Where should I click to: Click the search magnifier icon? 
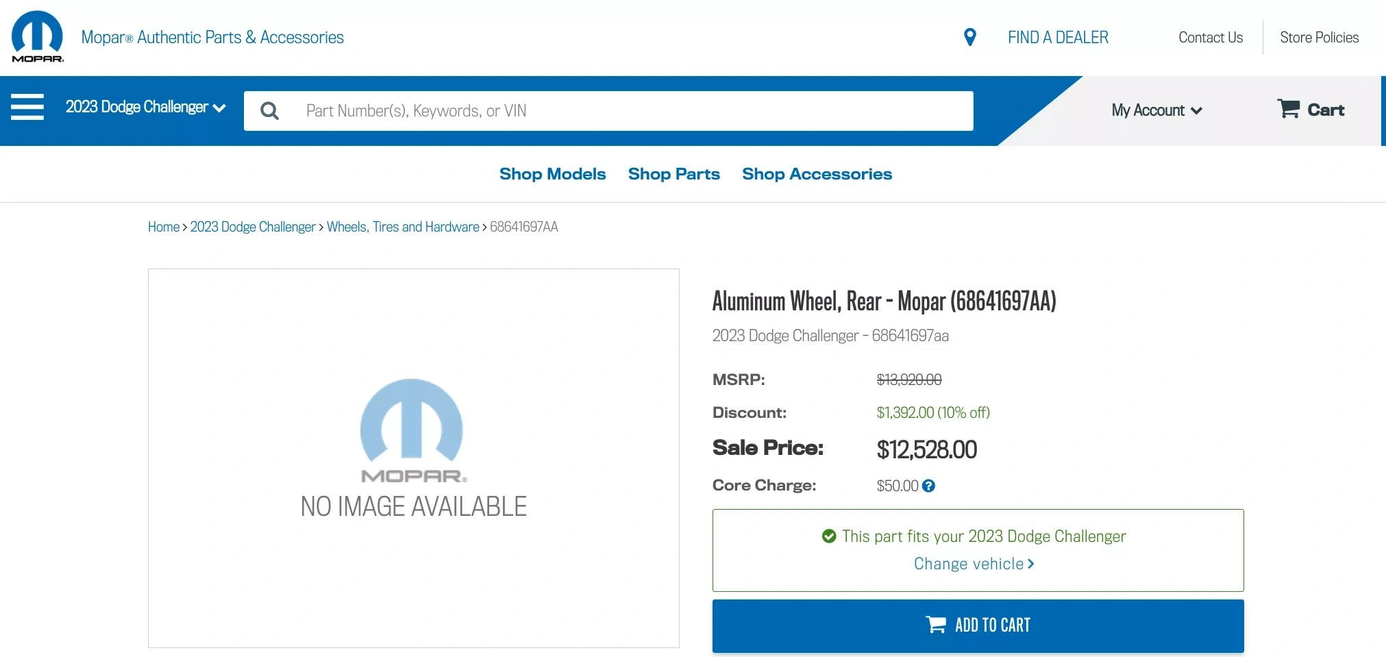coord(270,111)
